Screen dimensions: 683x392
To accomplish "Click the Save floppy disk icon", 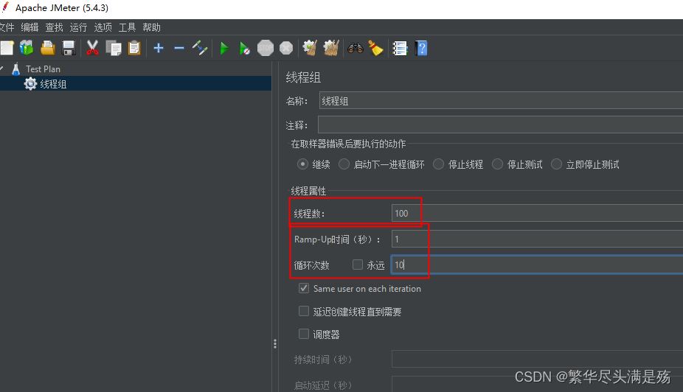I will tap(69, 49).
